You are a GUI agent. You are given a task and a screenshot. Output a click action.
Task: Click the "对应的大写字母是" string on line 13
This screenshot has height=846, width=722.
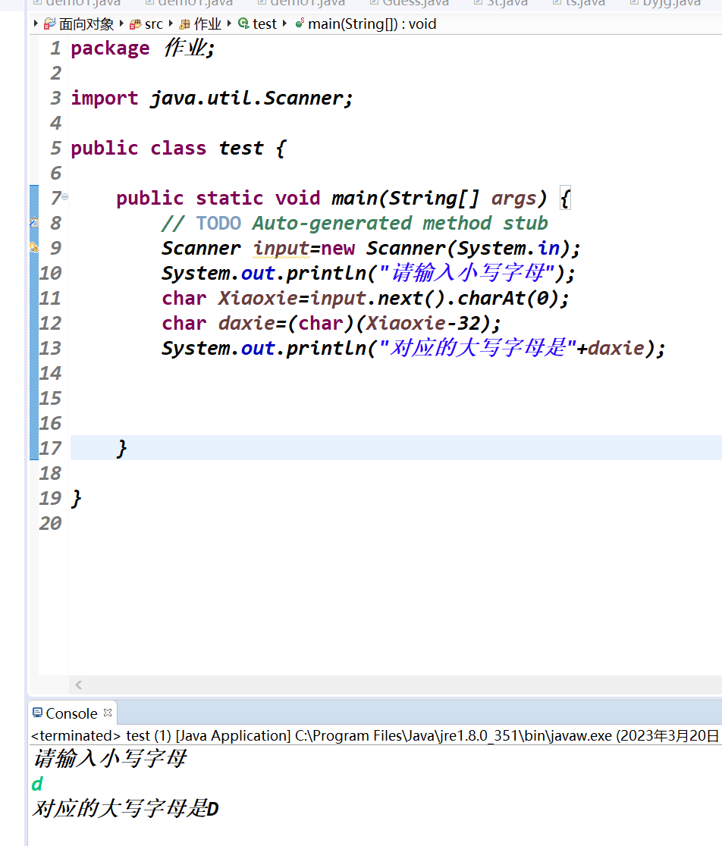coord(478,348)
